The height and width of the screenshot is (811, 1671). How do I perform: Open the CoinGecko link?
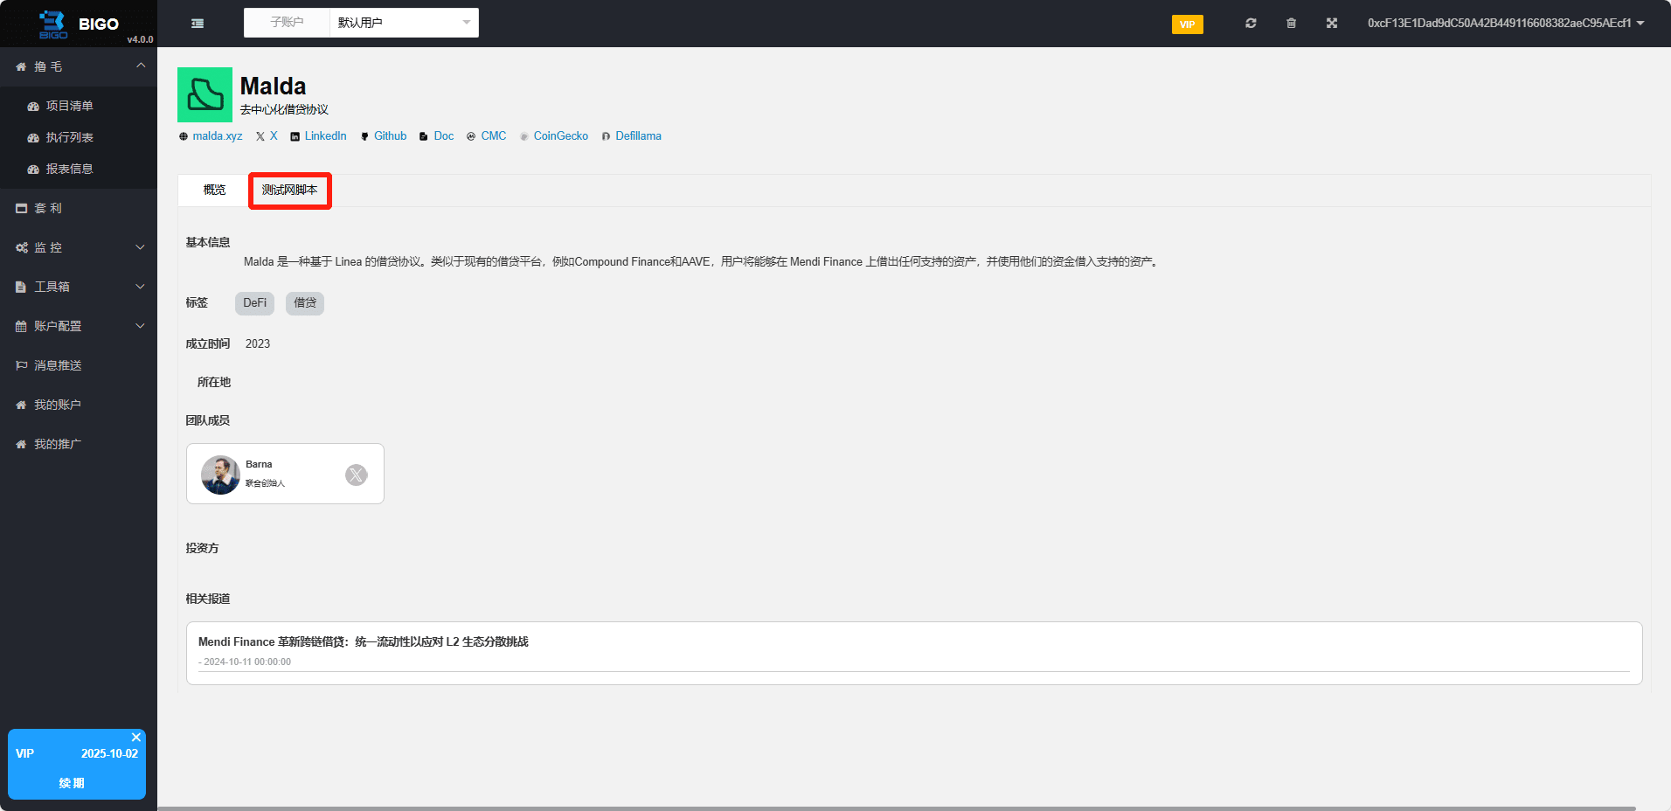coord(561,135)
